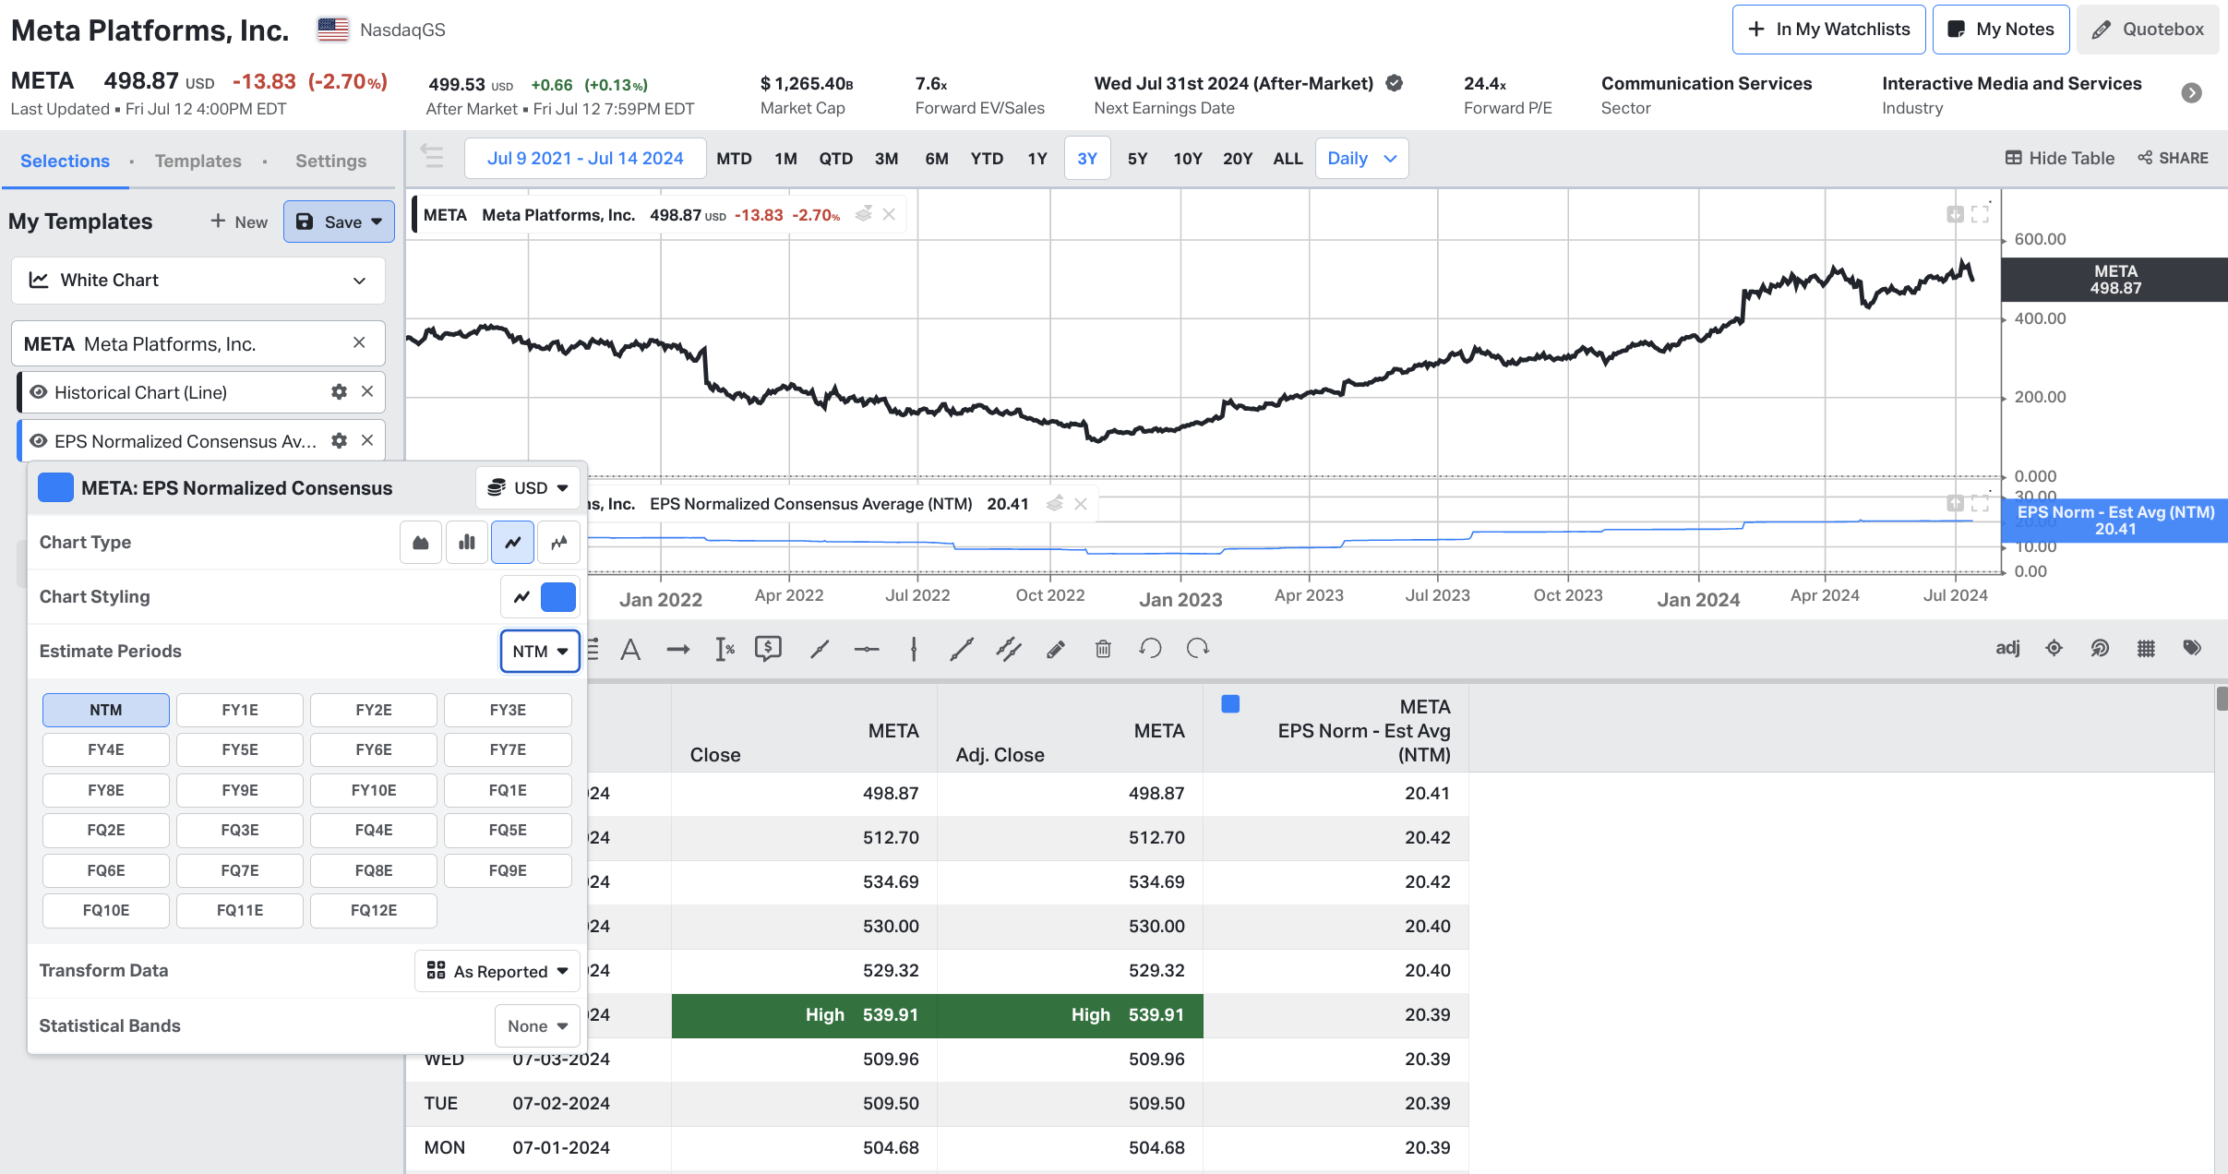Open the Statistical Bands None dropdown
2228x1174 pixels.
(538, 1026)
